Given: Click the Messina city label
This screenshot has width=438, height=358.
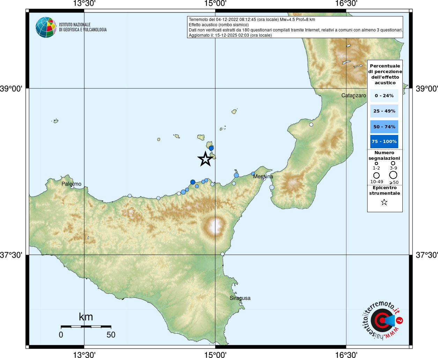Looking at the screenshot, I should 263,177.
